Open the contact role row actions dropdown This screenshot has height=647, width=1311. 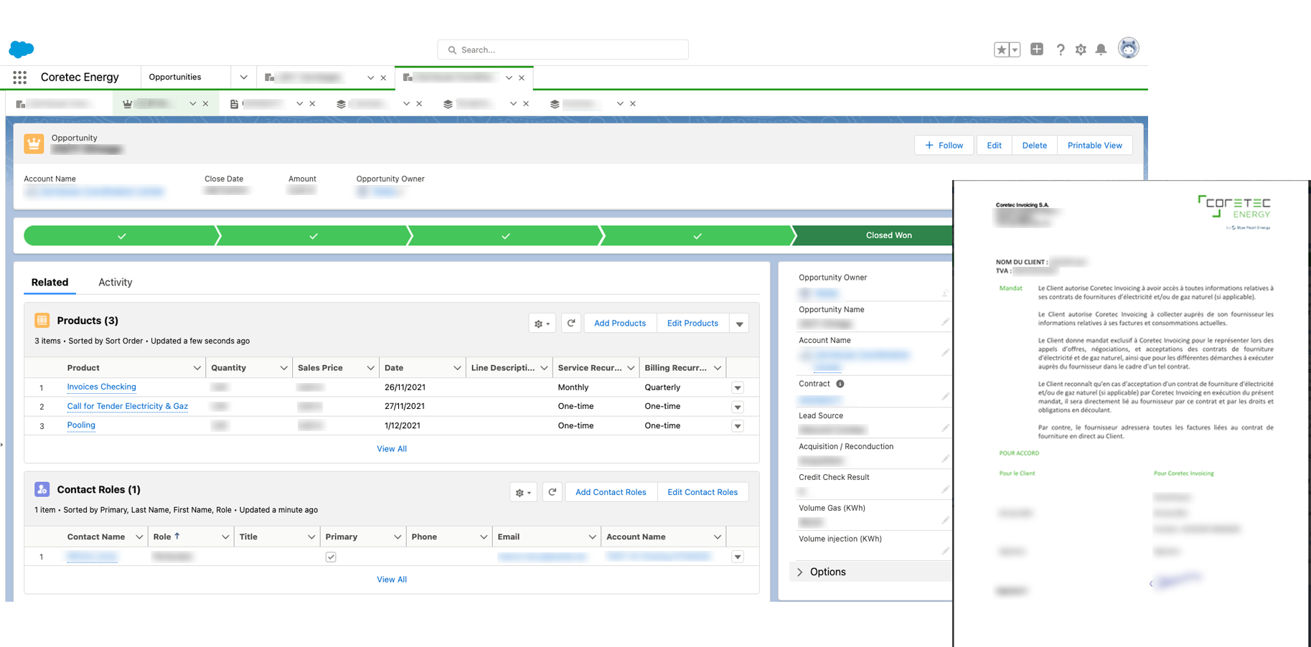pyautogui.click(x=737, y=557)
